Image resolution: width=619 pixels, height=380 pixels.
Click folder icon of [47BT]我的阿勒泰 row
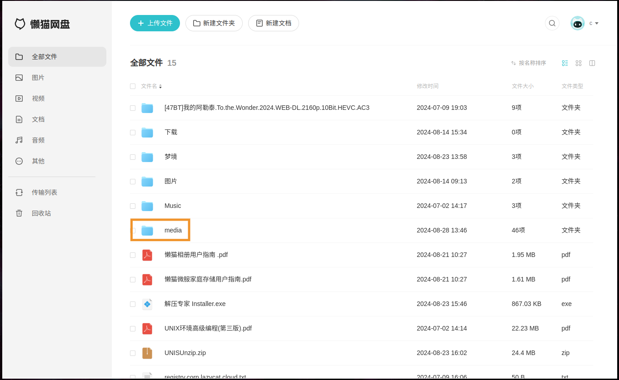click(147, 108)
